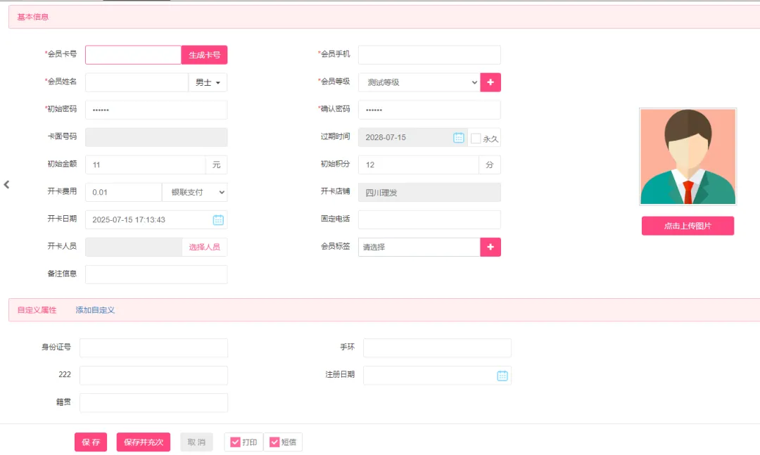This screenshot has width=760, height=455.
Task: Open calendar icon in 注册日期 field
Action: click(x=502, y=376)
